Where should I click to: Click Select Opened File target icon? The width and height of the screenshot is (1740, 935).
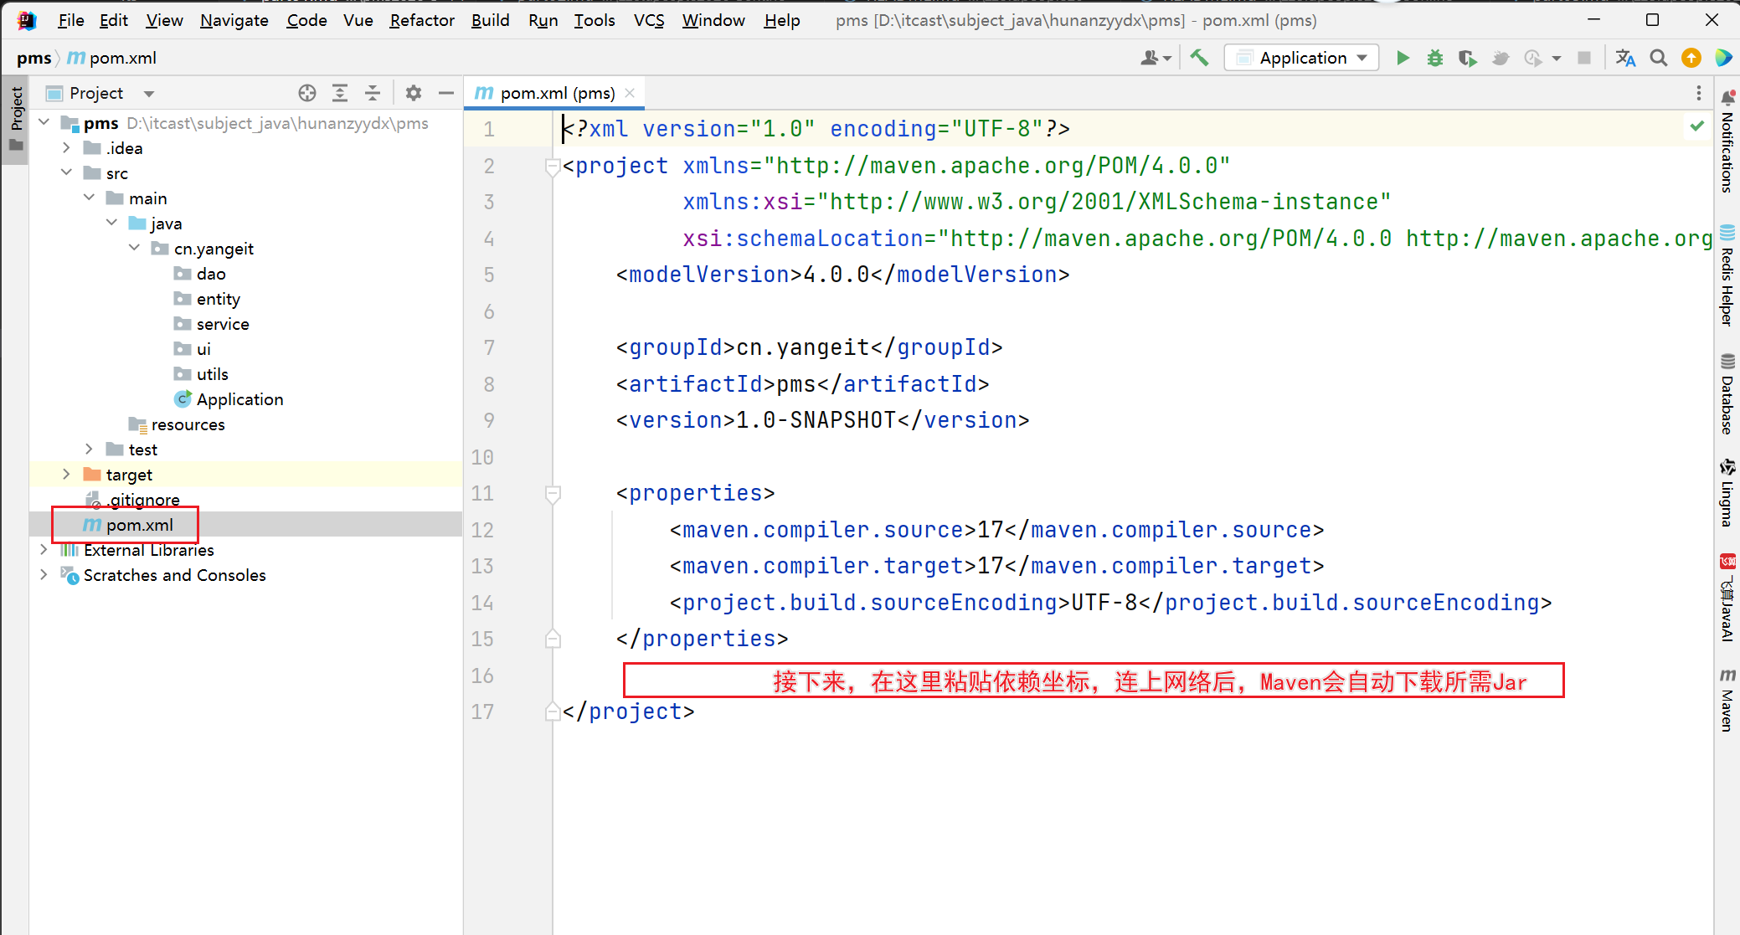pyautogui.click(x=307, y=93)
